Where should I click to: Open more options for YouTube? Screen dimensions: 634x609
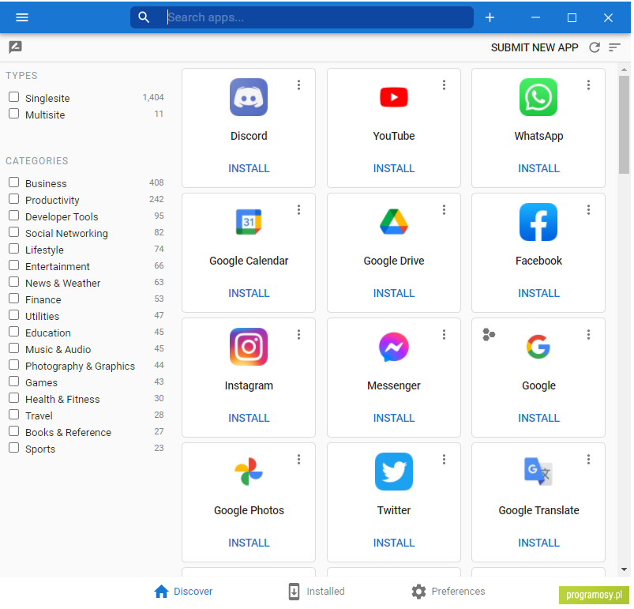pyautogui.click(x=444, y=85)
